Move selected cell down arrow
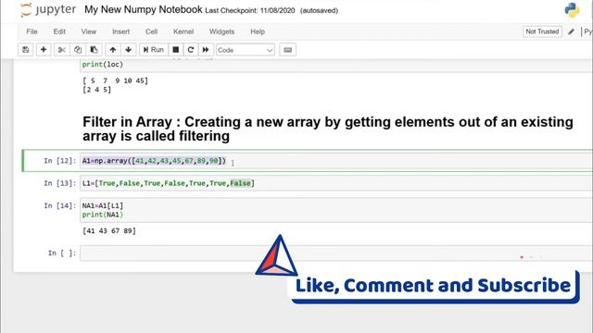 129,49
